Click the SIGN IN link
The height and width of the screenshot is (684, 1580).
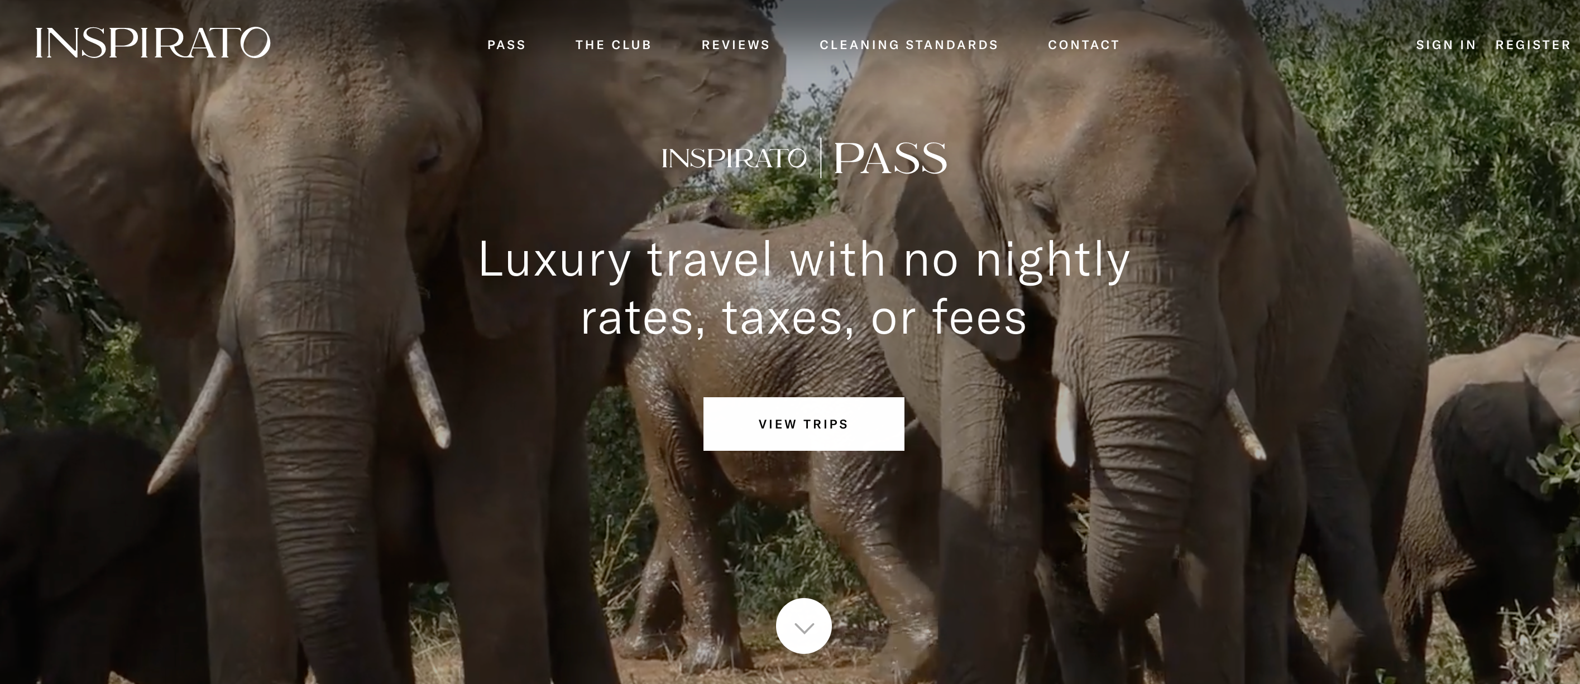point(1445,45)
